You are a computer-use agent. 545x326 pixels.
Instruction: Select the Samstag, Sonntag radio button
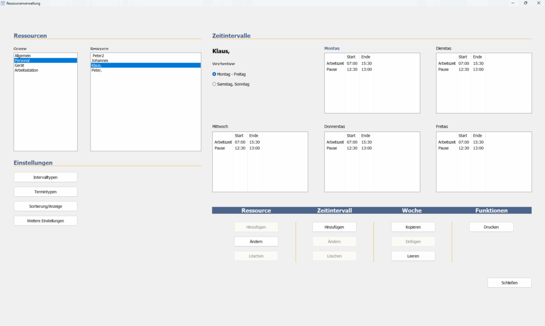point(214,84)
